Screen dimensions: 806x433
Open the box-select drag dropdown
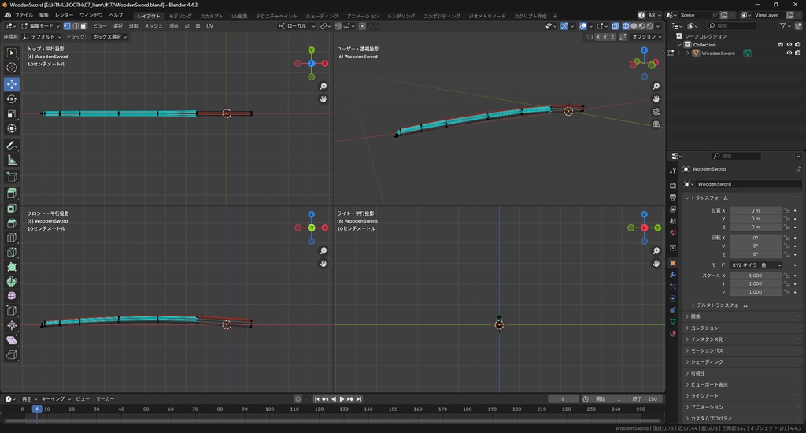tap(110, 36)
